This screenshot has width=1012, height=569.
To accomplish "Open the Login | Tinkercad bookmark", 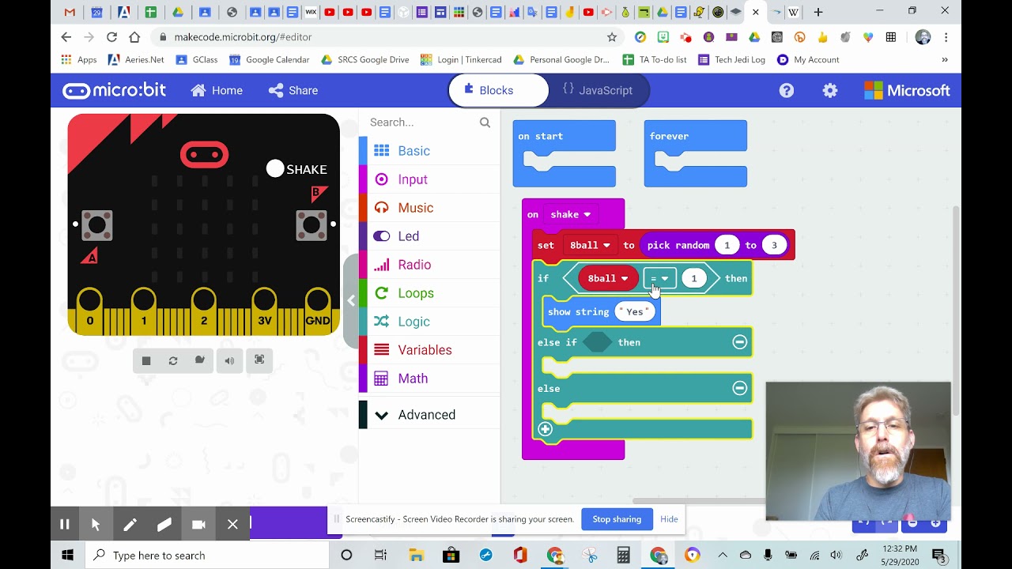I will click(x=461, y=59).
